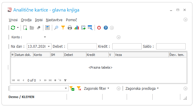Viewport: 193px width, 106px height.
Task: Apply filter with the green check funnel icon
Action: tap(72, 88)
